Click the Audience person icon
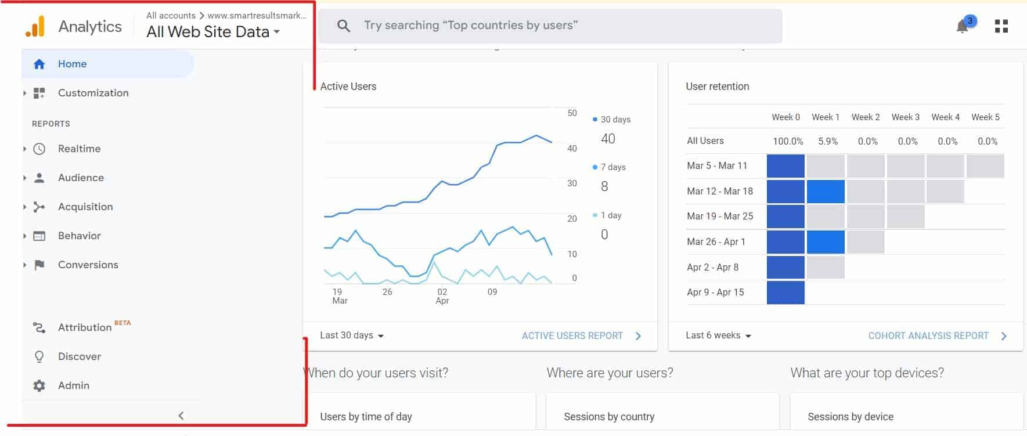 click(x=39, y=178)
